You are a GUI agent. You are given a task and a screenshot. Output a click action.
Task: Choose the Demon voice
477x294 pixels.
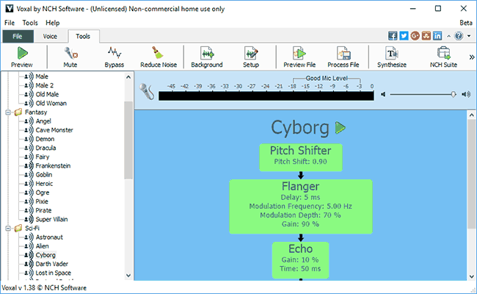click(x=45, y=139)
